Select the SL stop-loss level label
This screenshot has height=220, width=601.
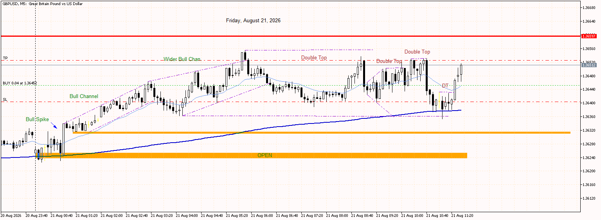(x=5, y=100)
